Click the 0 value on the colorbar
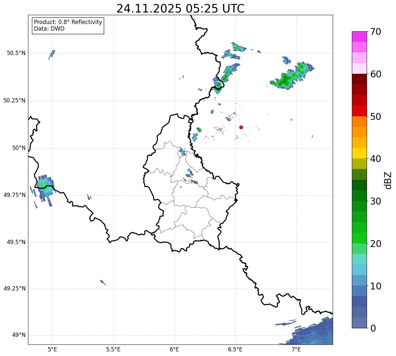Viewport: 396px width, 356px height. (x=373, y=328)
